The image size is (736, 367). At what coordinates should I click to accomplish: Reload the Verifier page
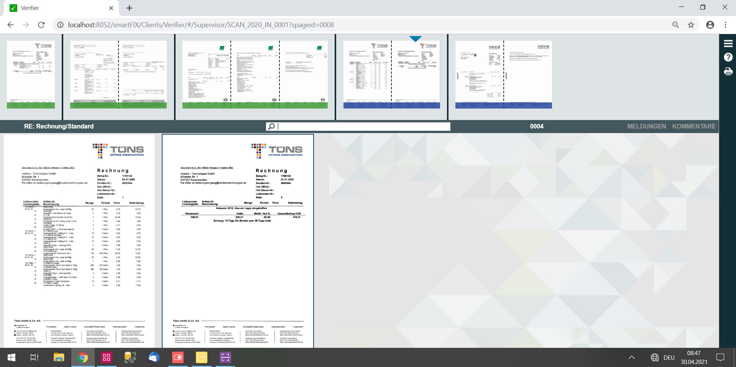click(x=41, y=25)
